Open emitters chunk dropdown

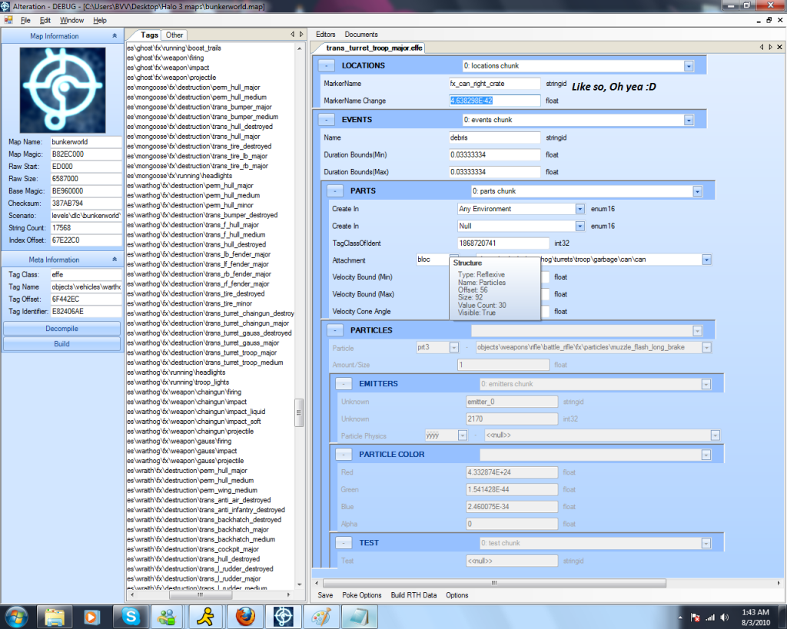706,384
